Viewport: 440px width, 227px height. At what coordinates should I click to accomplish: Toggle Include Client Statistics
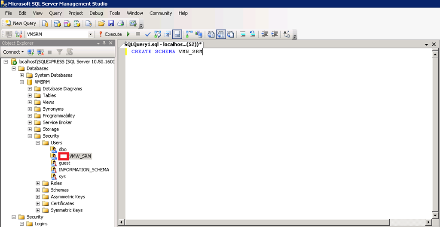pyautogui.click(x=199, y=34)
